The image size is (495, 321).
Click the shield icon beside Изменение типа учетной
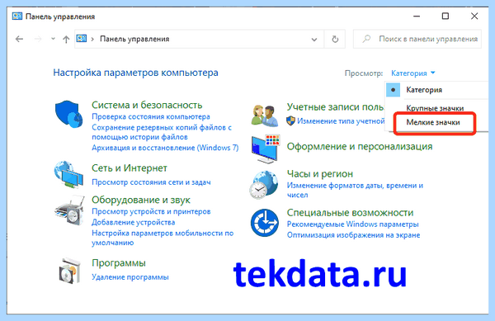click(290, 120)
